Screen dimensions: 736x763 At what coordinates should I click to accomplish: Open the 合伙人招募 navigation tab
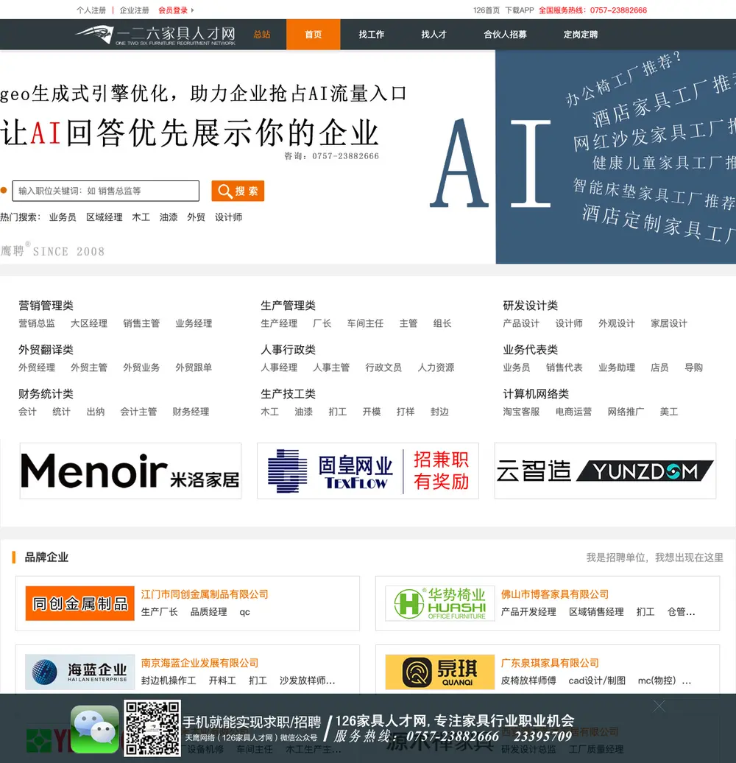(505, 35)
